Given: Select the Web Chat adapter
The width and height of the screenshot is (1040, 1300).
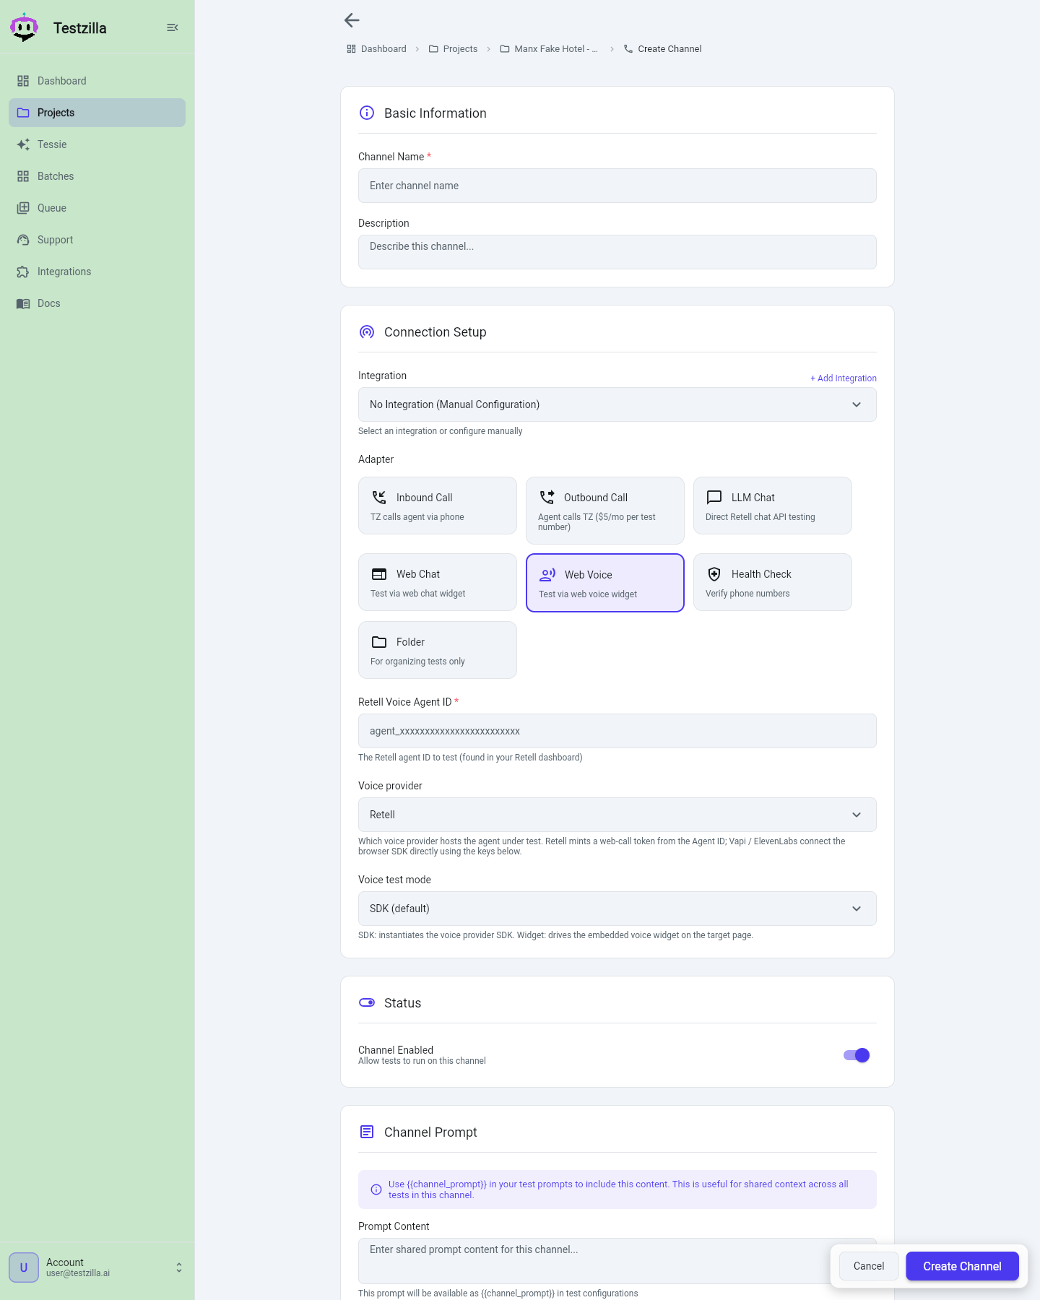Looking at the screenshot, I should point(438,582).
